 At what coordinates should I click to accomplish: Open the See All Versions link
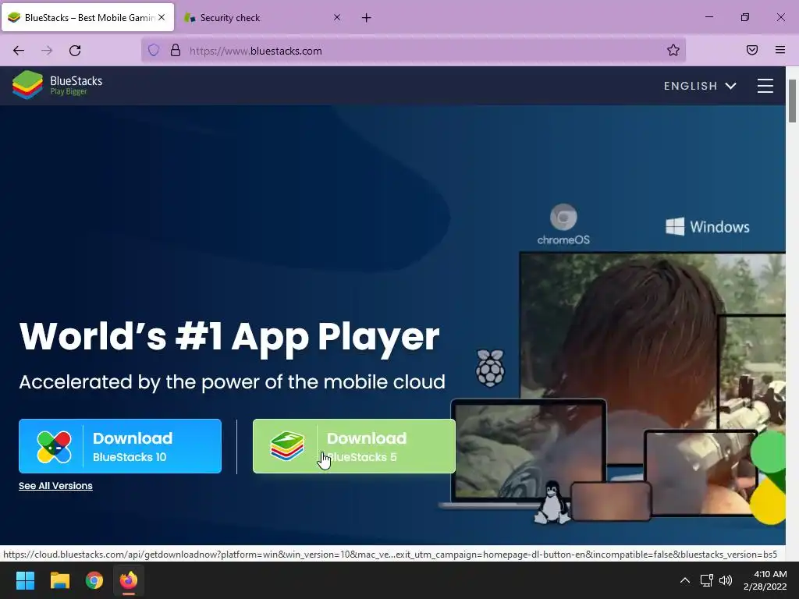tap(55, 486)
